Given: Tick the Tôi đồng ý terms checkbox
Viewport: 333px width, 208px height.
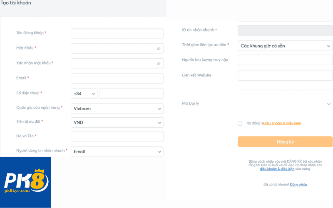Looking at the screenshot, I should click(x=240, y=124).
